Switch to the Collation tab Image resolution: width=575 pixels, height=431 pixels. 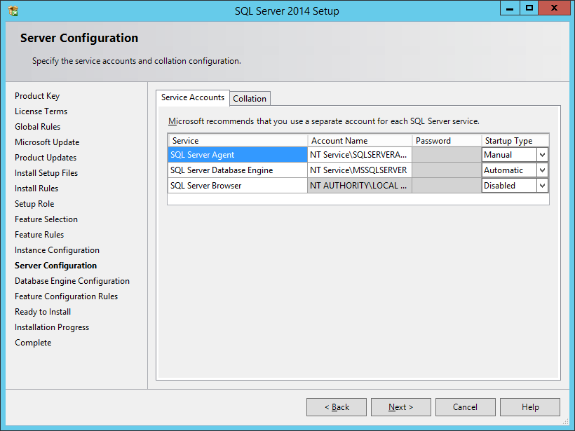click(250, 99)
